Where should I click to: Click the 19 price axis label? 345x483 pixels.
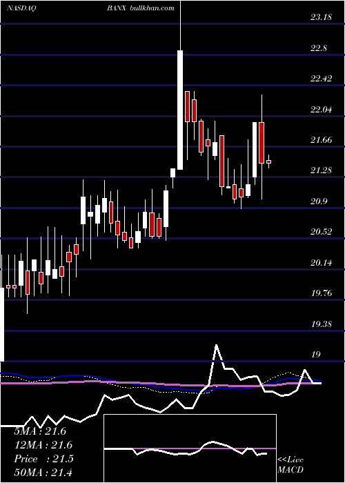coord(316,355)
